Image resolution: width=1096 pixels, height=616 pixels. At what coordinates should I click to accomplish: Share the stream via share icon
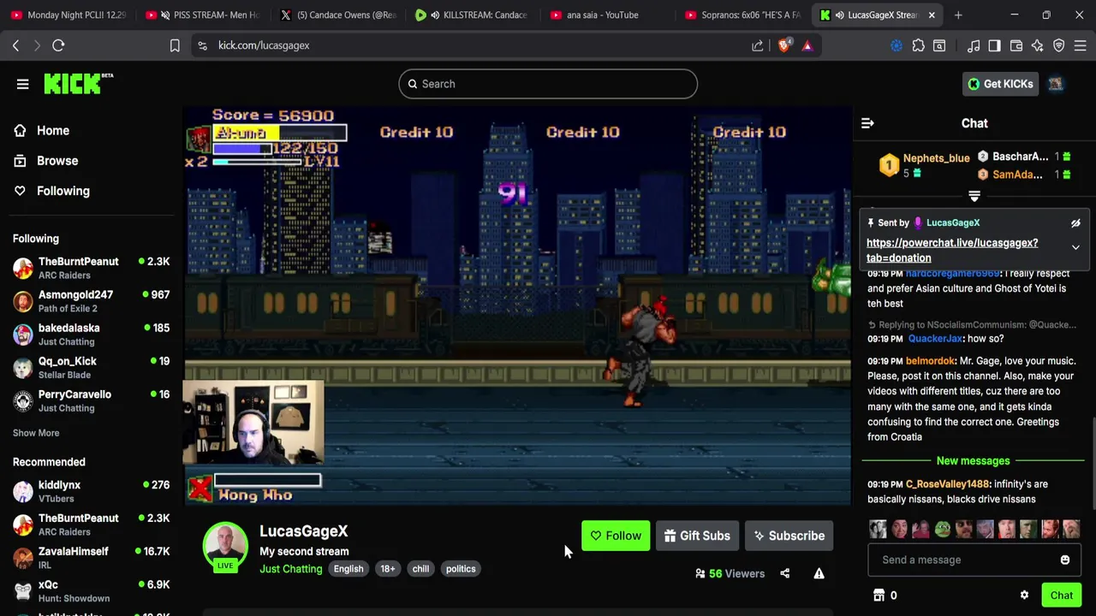coord(785,573)
